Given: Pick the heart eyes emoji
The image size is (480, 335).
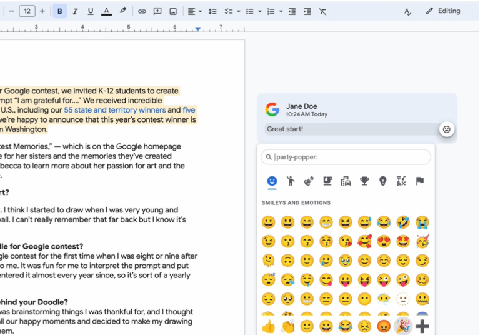Looking at the screenshot, I should [384, 242].
